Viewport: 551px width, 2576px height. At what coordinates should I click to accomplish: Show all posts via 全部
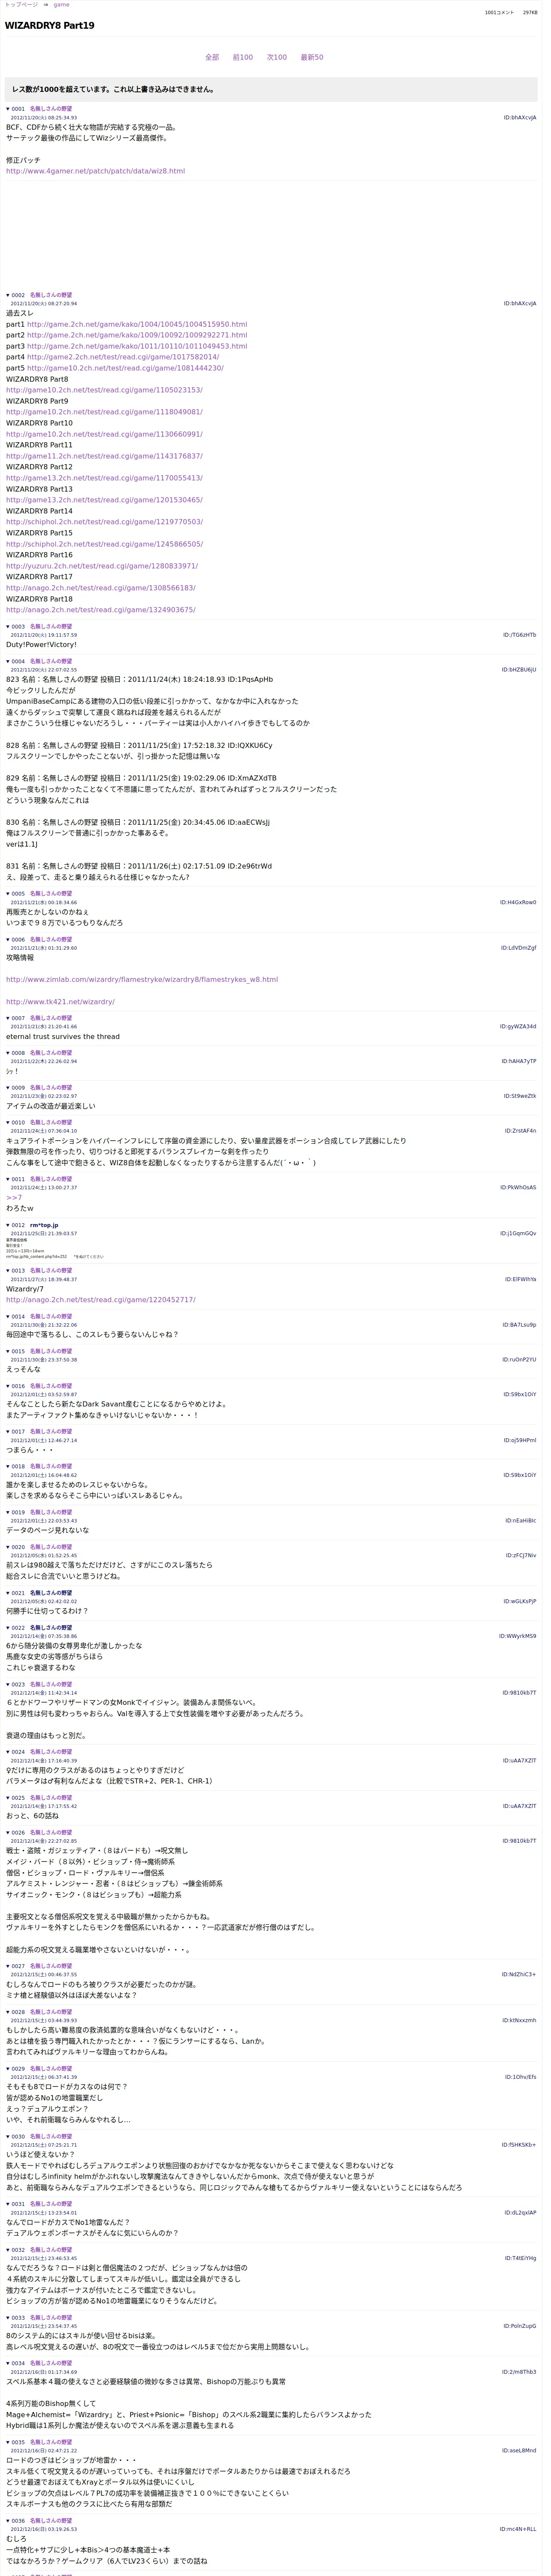(212, 57)
